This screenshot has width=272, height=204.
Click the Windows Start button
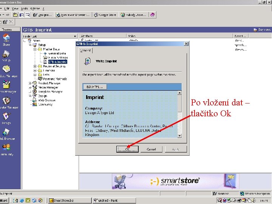click(4, 201)
